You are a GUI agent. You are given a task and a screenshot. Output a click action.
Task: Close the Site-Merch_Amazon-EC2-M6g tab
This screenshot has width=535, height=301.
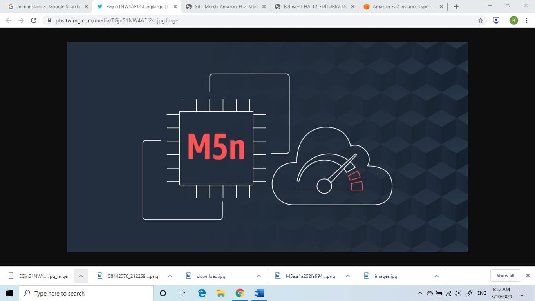(x=264, y=7)
